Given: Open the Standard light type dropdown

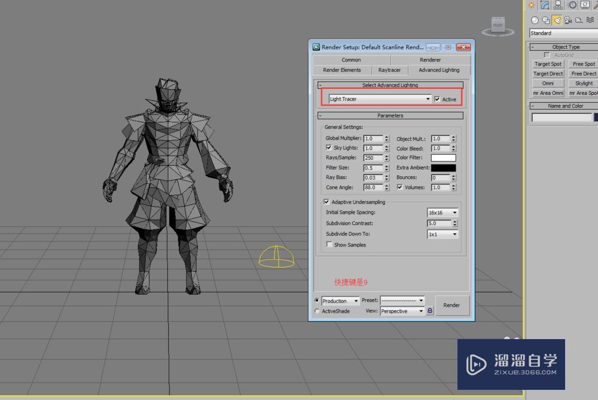Looking at the screenshot, I should [564, 33].
